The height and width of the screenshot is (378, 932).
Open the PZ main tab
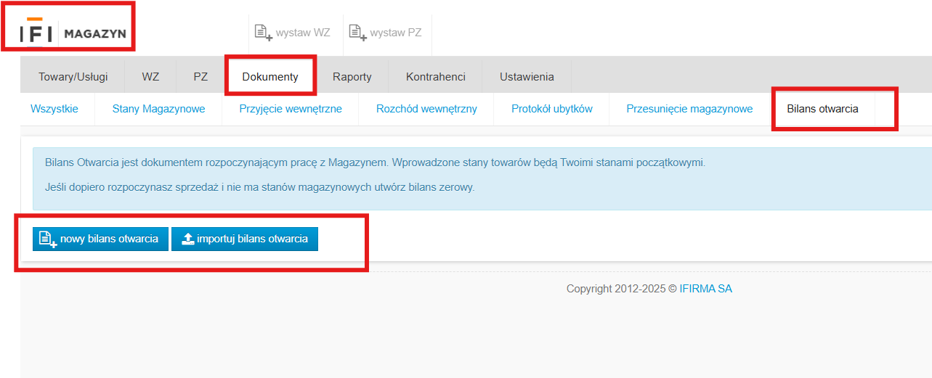(x=200, y=76)
